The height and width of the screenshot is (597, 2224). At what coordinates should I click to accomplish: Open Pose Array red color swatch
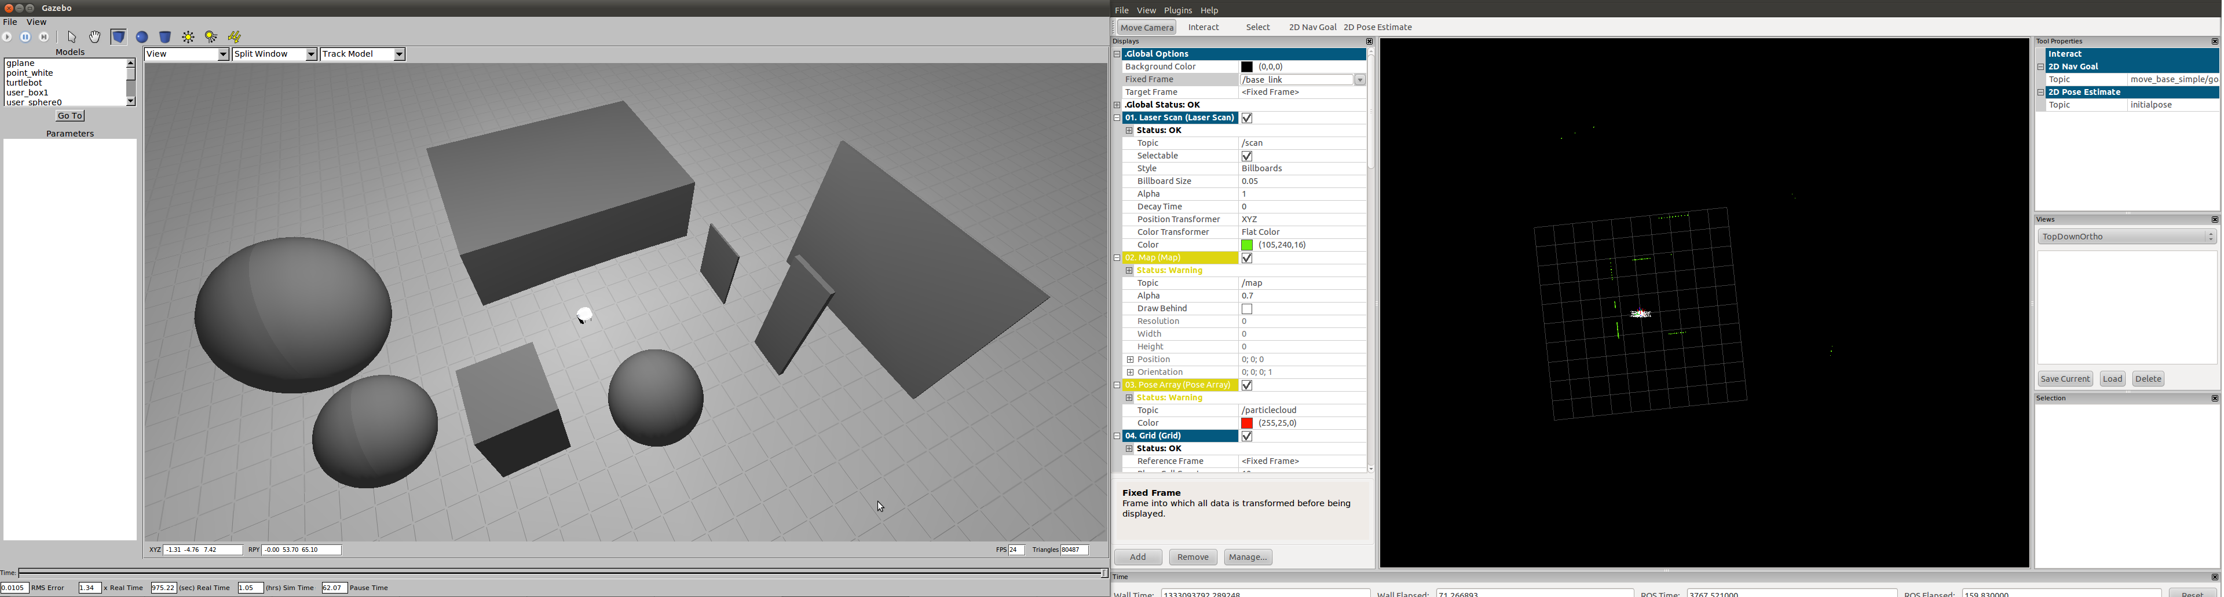(x=1247, y=423)
